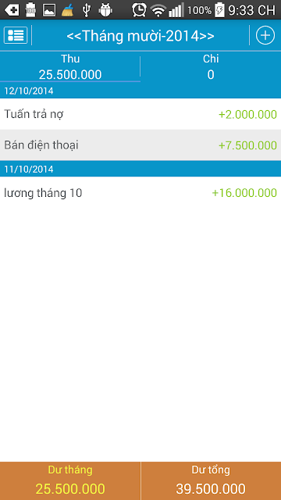
Task: Tap the Wi-Fi status bar icon
Action: [x=157, y=10]
